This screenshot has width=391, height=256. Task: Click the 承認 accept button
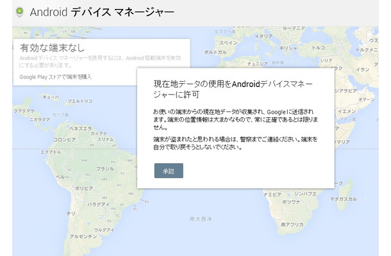[169, 171]
